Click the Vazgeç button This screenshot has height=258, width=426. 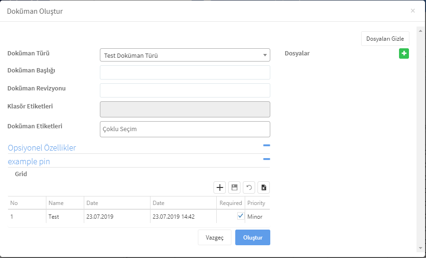coord(214,237)
